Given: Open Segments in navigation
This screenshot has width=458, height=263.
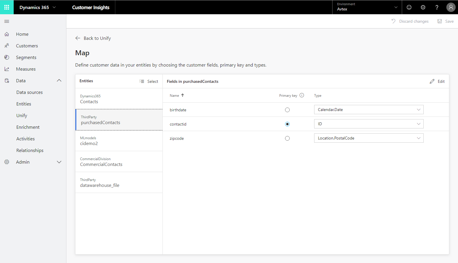Looking at the screenshot, I should (x=26, y=57).
